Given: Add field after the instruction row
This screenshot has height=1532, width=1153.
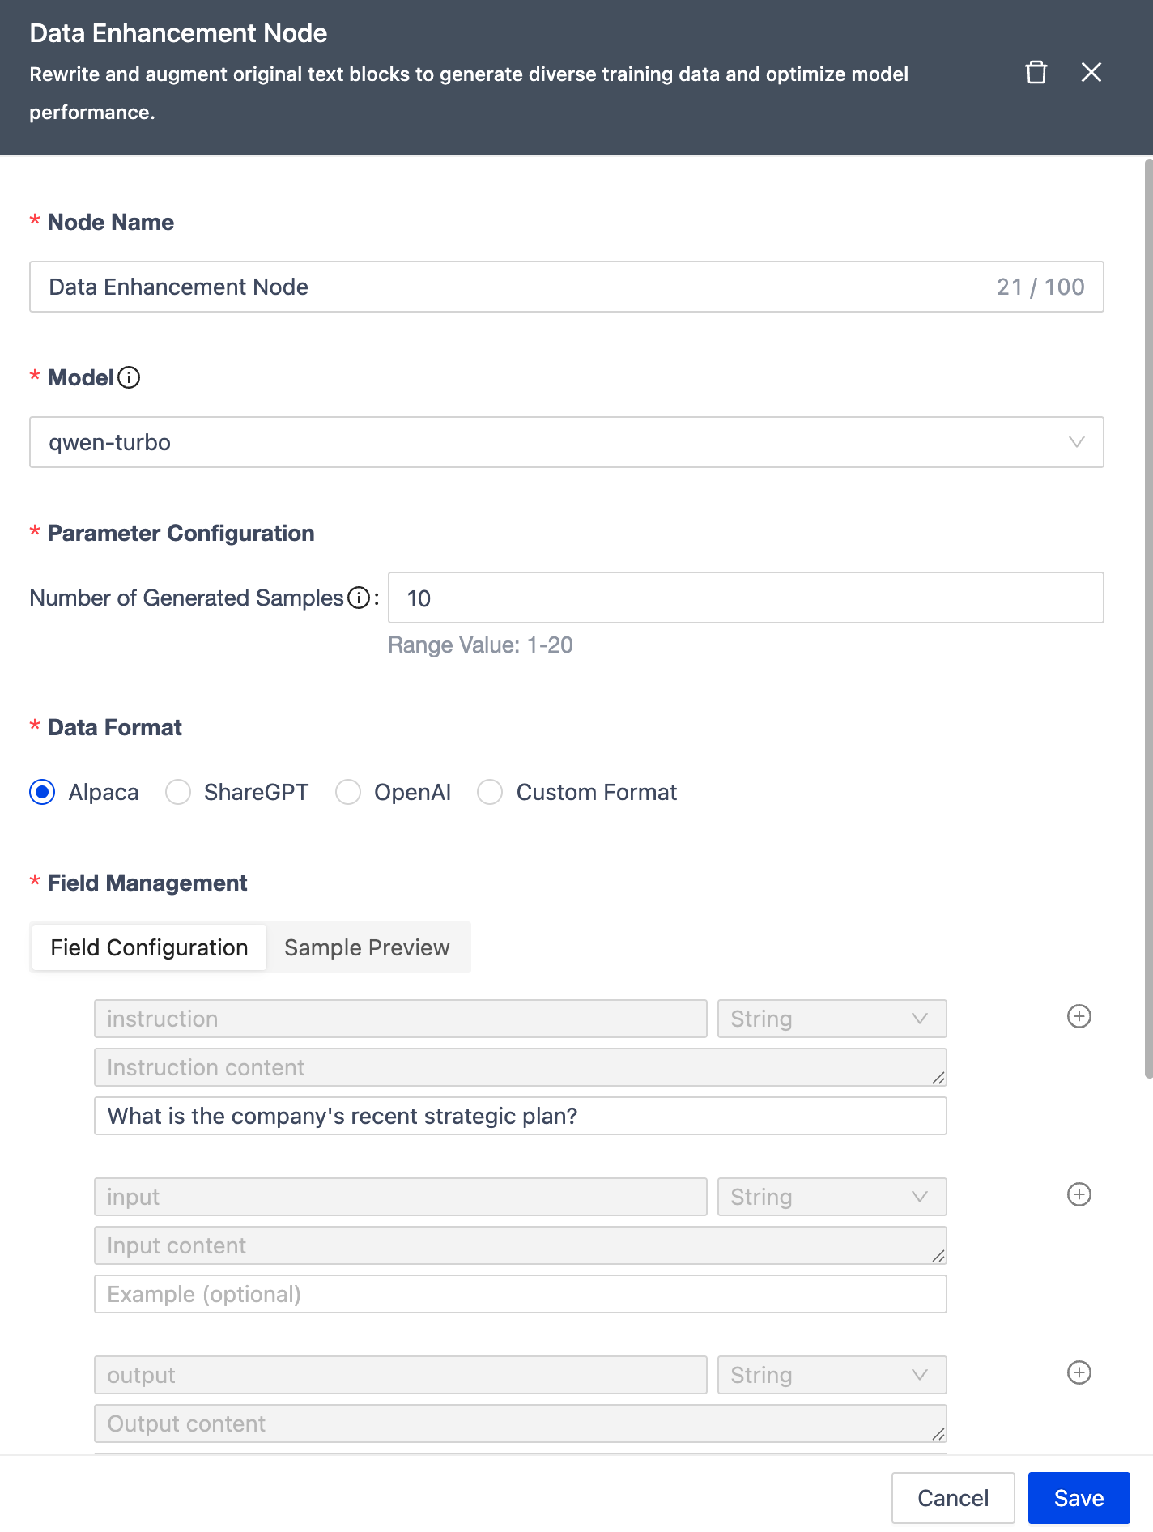Looking at the screenshot, I should (1079, 1016).
